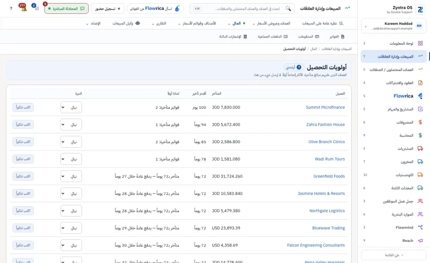
Task: Open Zahra Fashion House customer link
Action: [325, 124]
